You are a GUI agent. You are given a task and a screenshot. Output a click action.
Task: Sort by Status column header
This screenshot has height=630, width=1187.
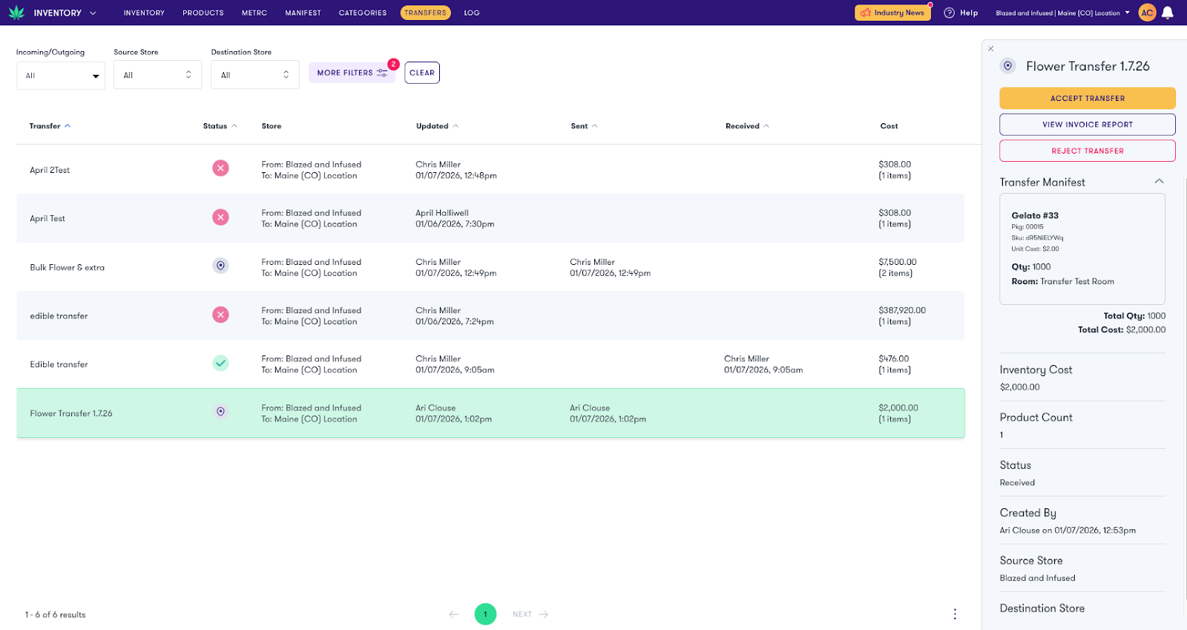tap(220, 126)
